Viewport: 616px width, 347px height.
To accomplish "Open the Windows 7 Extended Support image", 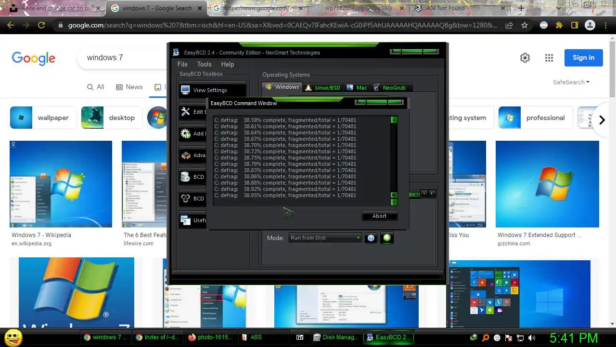I will click(547, 184).
